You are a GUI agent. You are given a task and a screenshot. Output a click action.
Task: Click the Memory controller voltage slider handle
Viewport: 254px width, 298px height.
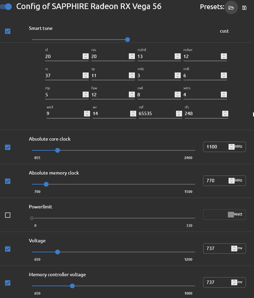pos(72,286)
